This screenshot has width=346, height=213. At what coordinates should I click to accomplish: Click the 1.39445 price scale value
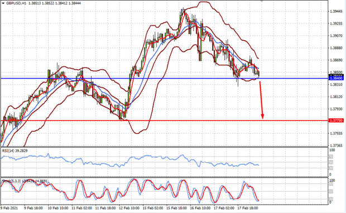tap(336, 11)
